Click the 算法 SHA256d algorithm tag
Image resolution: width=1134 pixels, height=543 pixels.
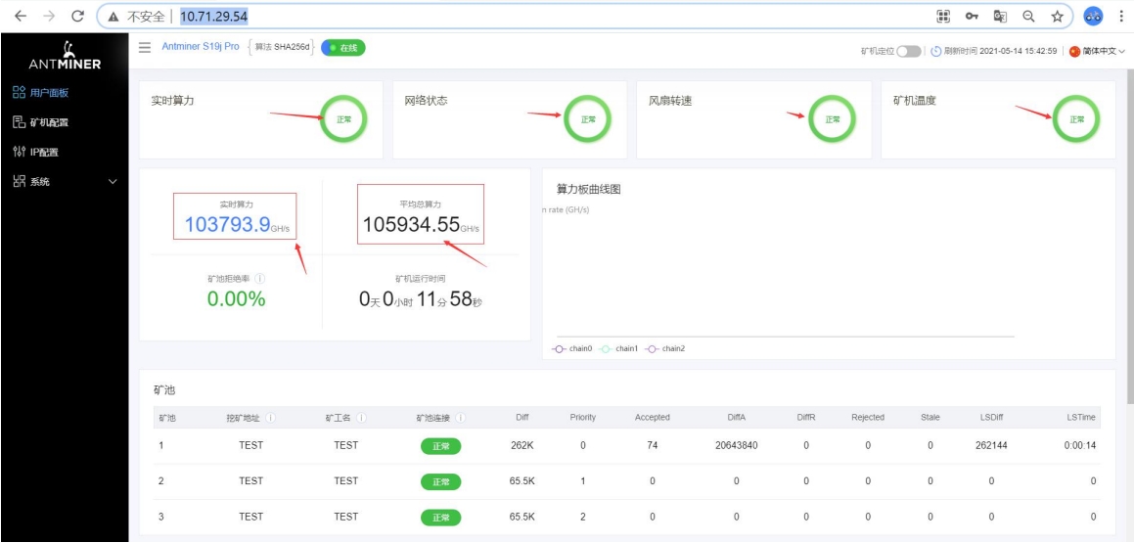pos(282,47)
